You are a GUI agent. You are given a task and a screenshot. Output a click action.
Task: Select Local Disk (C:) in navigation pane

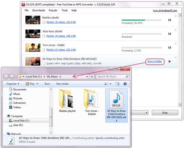pyautogui.click(x=19, y=121)
